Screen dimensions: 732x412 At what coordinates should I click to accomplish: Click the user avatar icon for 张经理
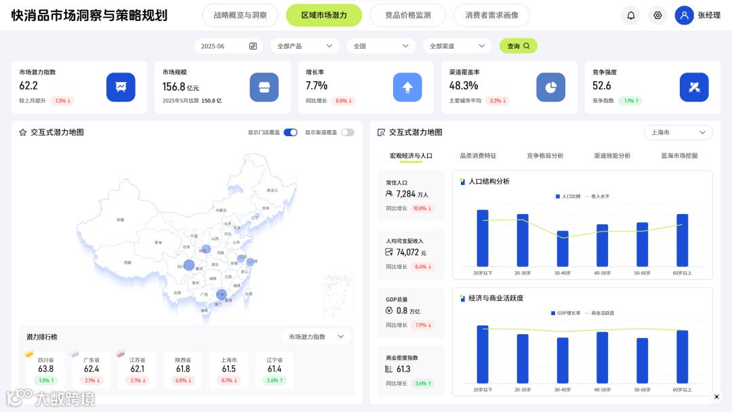tap(684, 16)
